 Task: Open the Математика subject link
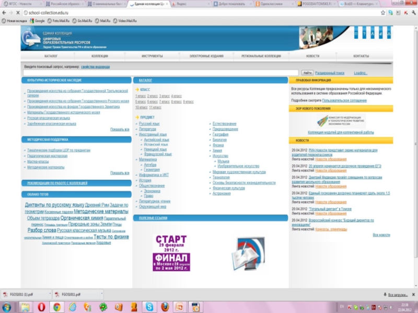click(148, 160)
